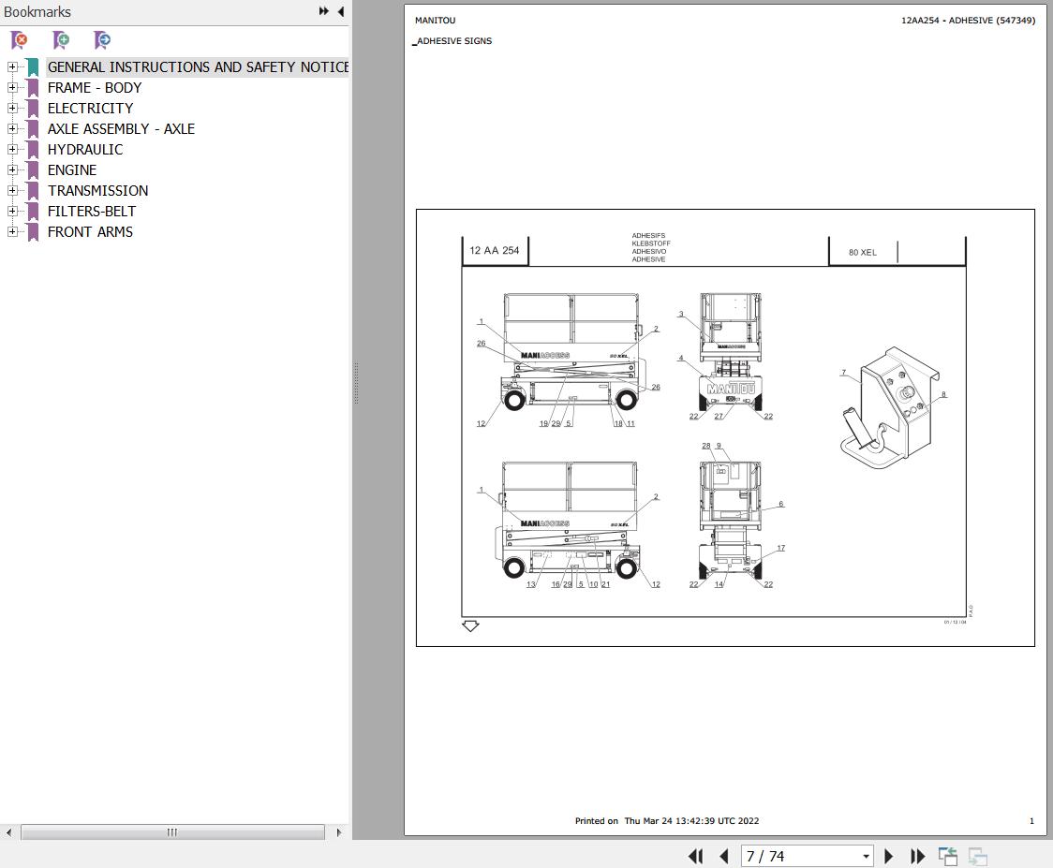Click the HYDRAULIC bookmark ribbon icon
The width and height of the screenshot is (1053, 868).
[32, 150]
